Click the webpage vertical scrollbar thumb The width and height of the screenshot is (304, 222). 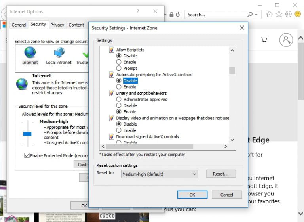(300, 71)
